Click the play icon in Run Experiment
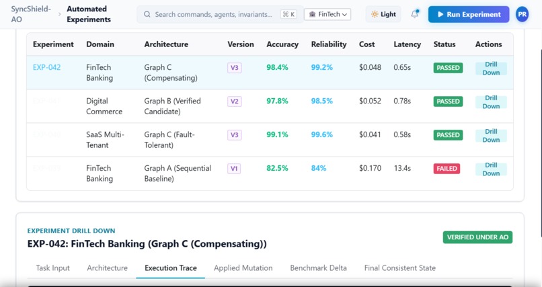 coord(440,15)
